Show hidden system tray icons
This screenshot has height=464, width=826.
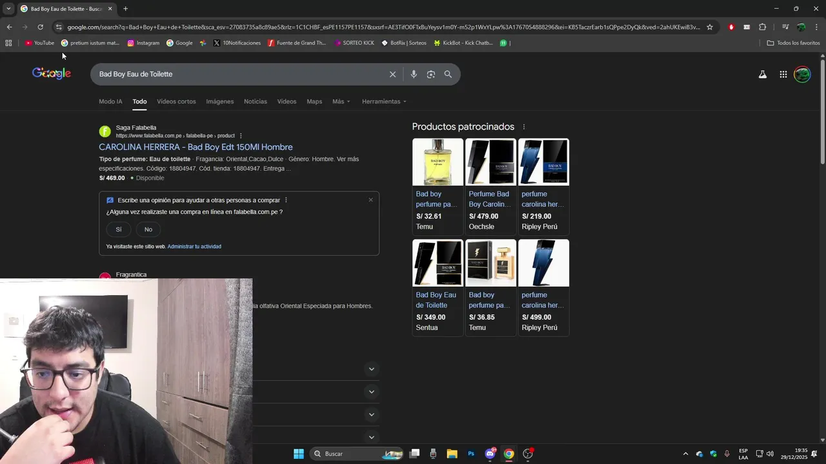[685, 454]
